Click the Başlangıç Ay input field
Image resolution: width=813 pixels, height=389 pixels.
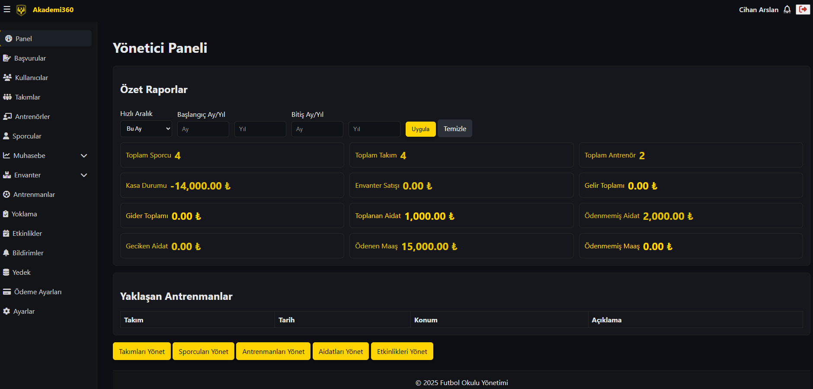click(203, 129)
